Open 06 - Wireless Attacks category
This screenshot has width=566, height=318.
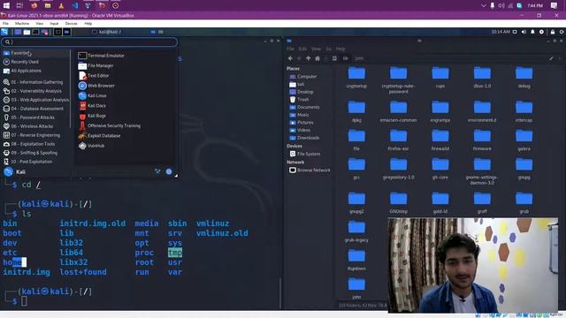[x=28, y=126]
